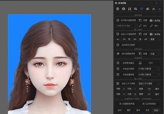Toggle the crossed-eye visibility icon
The height and width of the screenshot is (114, 164).
click(147, 9)
